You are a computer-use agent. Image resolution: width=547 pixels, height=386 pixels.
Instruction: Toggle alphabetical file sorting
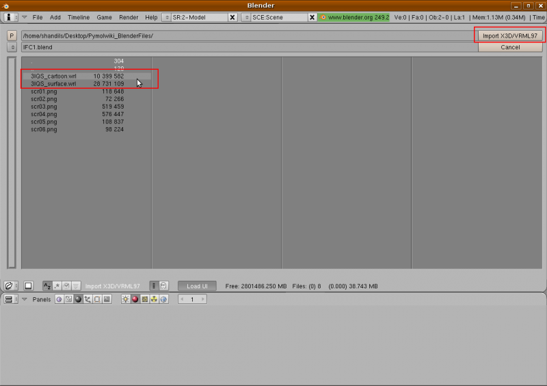click(47, 286)
